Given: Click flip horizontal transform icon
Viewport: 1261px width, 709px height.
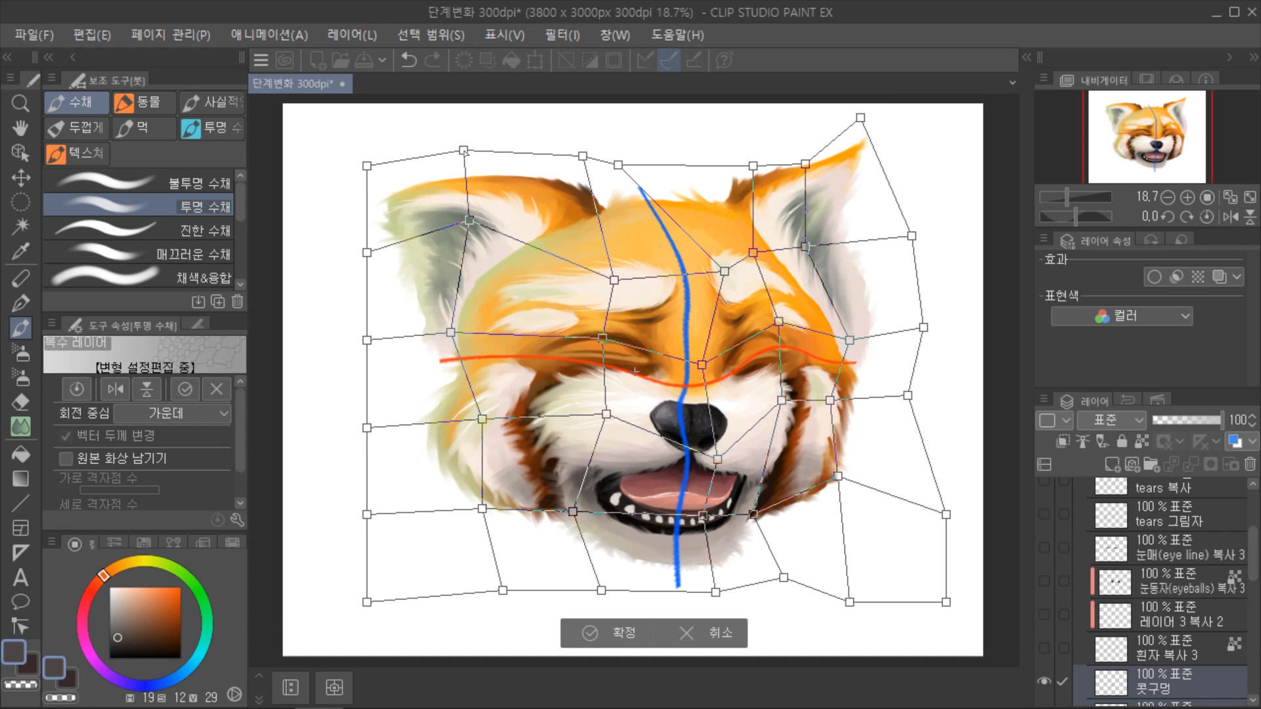Looking at the screenshot, I should click(116, 389).
